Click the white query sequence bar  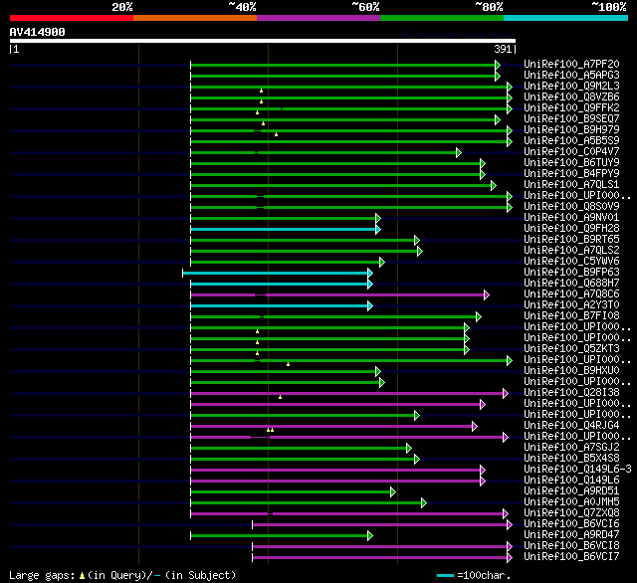pos(263,41)
